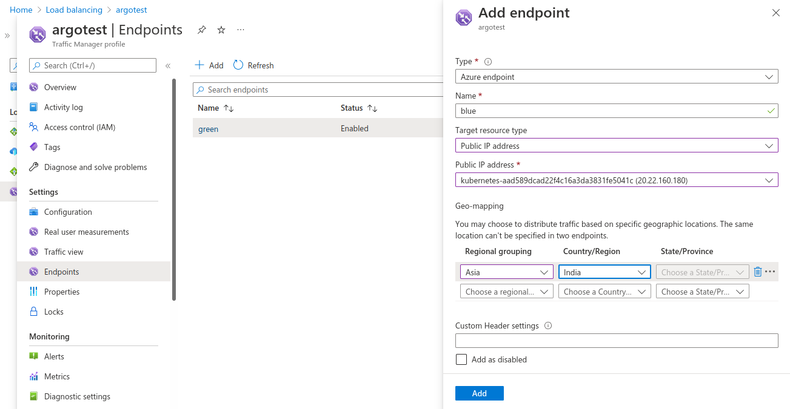The width and height of the screenshot is (790, 409).
Task: Click the Add label in the Endpoints toolbar
Action: coord(216,65)
